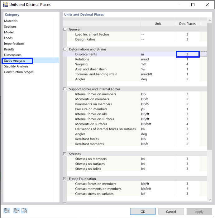Image resolution: width=215 pixels, height=218 pixels.
Task: Collapse the General section
Action: point(65,29)
